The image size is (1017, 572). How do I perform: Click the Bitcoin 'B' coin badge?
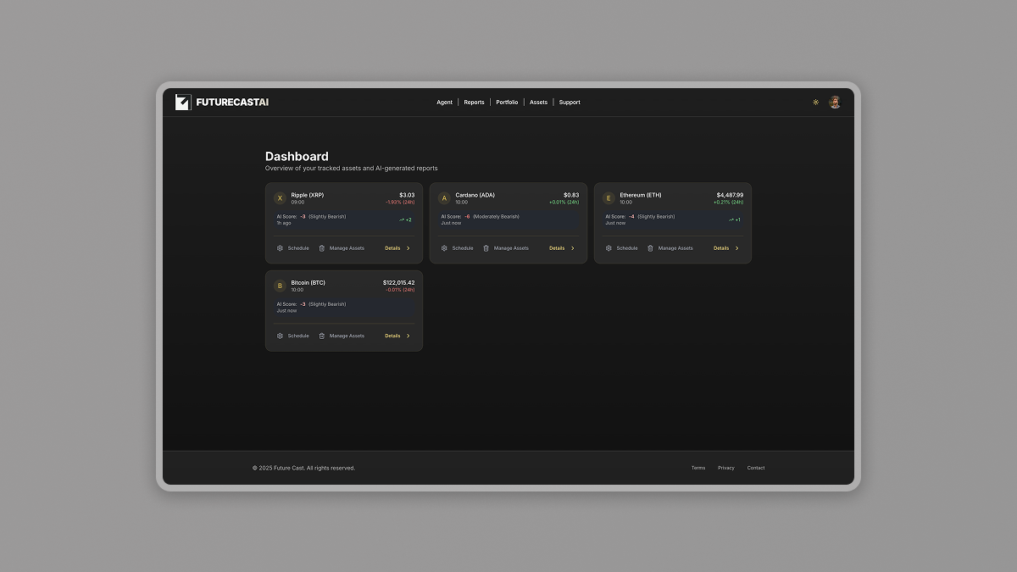click(x=280, y=286)
